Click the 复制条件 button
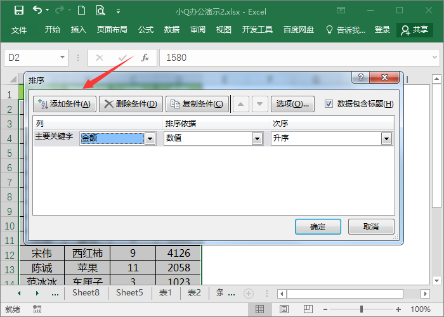Viewport: 444px width, 317px height. point(197,104)
